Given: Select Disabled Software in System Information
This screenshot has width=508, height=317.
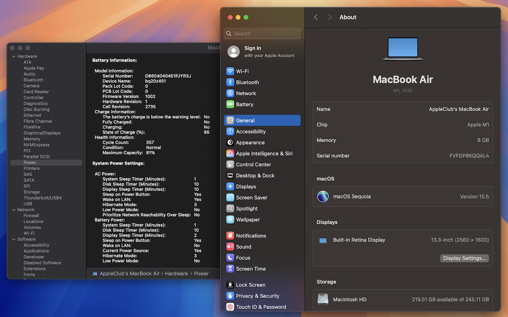Looking at the screenshot, I should click(42, 263).
